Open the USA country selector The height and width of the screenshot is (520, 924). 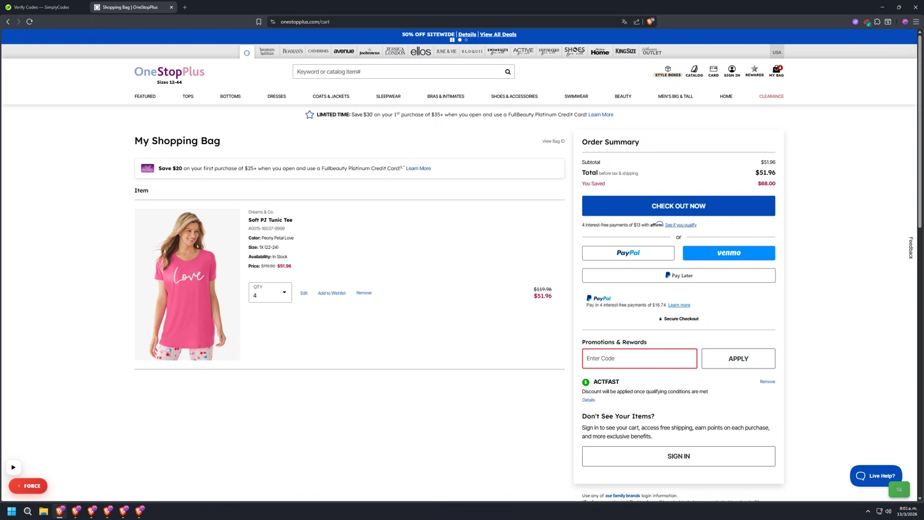[x=777, y=52]
